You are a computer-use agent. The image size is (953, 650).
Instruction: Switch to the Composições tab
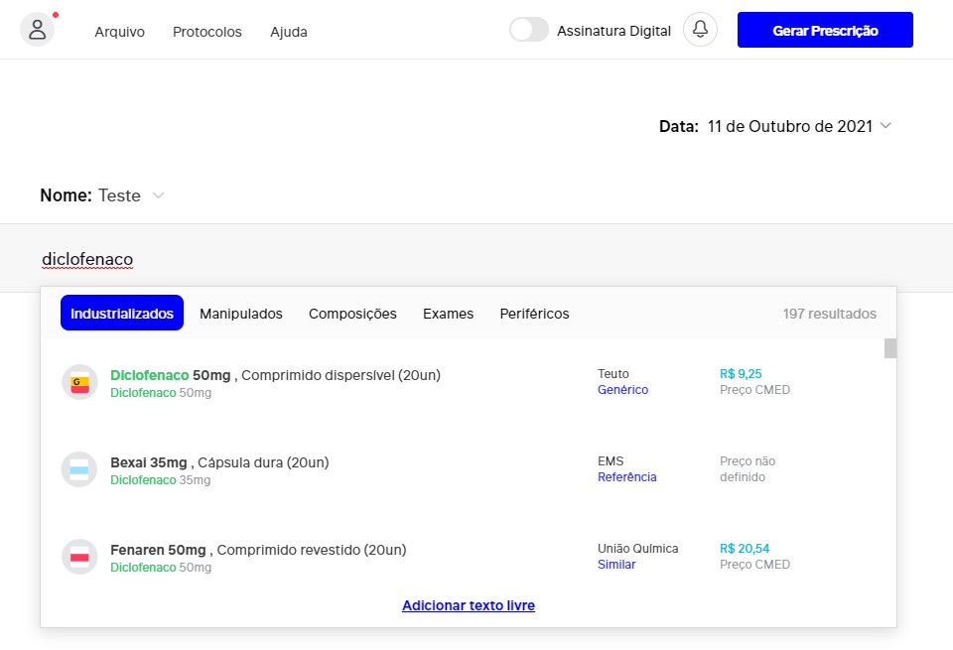(x=352, y=314)
